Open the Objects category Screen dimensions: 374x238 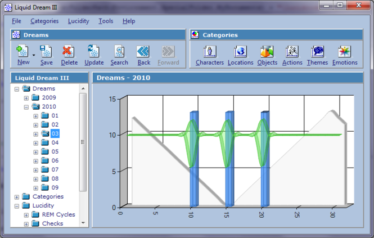267,52
